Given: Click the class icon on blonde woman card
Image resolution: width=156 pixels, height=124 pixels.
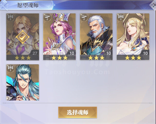Looking at the screenshot, I should [121, 17].
